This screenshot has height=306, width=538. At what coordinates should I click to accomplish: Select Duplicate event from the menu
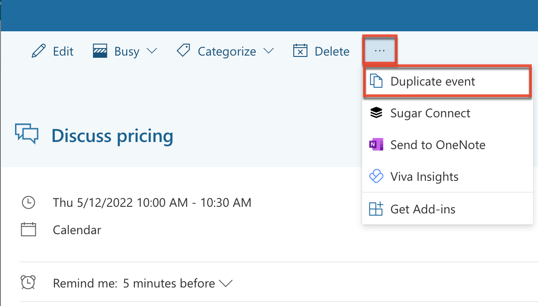click(x=433, y=82)
